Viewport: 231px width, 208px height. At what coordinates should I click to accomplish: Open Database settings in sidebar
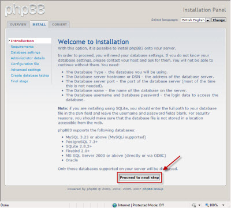pos(25,52)
